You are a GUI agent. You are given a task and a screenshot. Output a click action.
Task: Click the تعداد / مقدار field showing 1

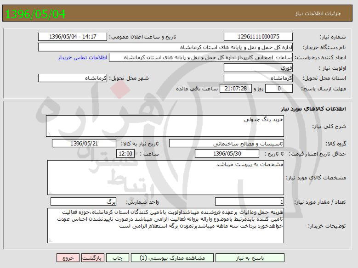point(250,201)
